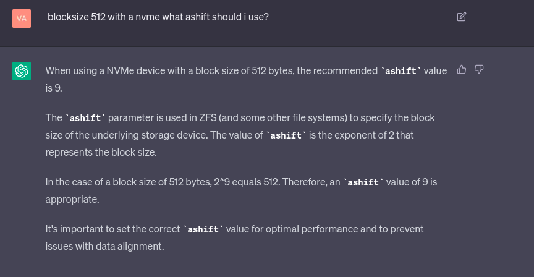Image resolution: width=534 pixels, height=277 pixels.
Task: Click the green ChatGPT logo avatar
Action: click(22, 71)
